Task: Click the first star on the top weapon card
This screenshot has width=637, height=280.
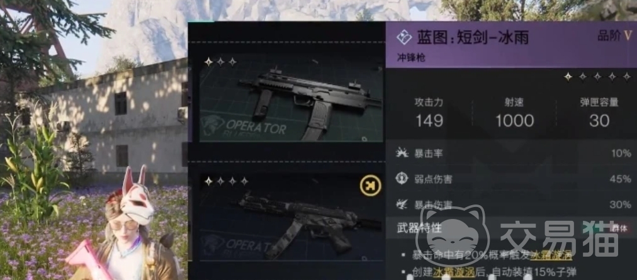Action: [x=208, y=62]
